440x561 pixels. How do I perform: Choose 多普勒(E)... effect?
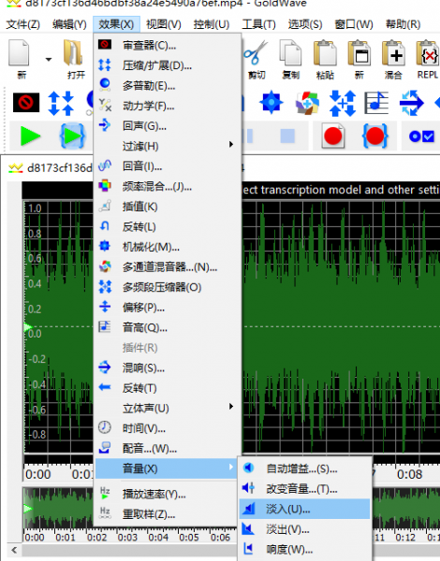coord(168,85)
